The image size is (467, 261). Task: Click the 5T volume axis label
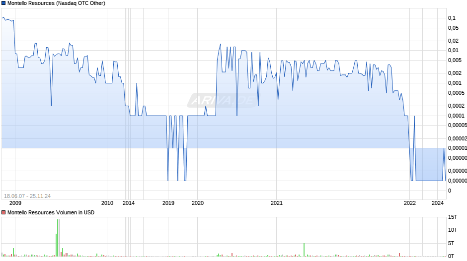tap(451, 243)
